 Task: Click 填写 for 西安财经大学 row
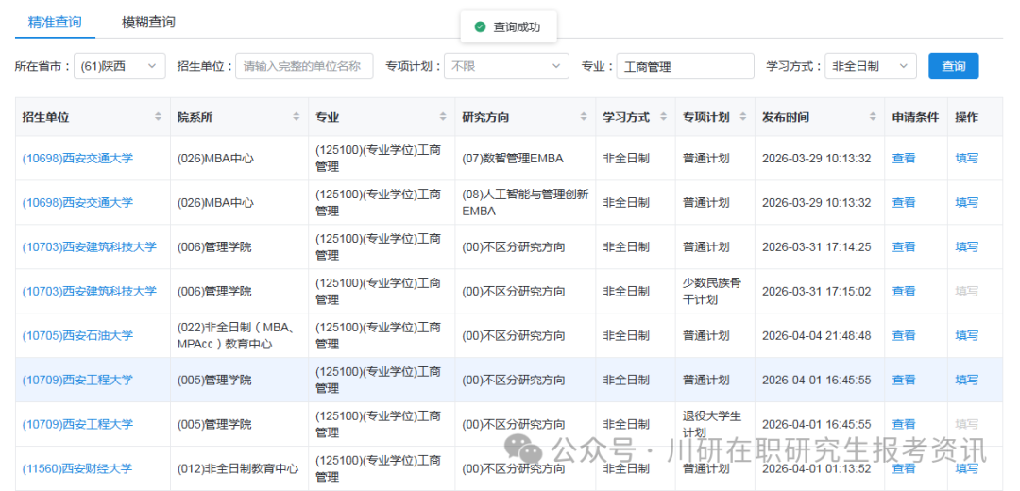pos(967,468)
